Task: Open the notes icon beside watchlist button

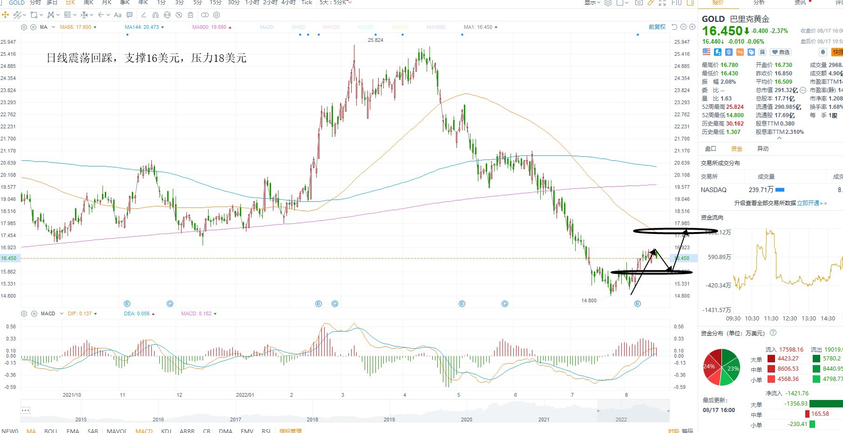Action: [x=762, y=52]
